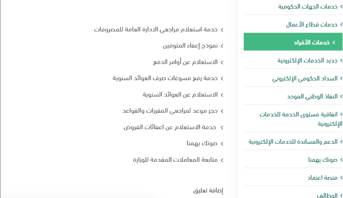343x198 pixels.
Task: Open اتفاقية مستوى الخدمة للخدمات الإلكترونية
Action: (x=301, y=119)
